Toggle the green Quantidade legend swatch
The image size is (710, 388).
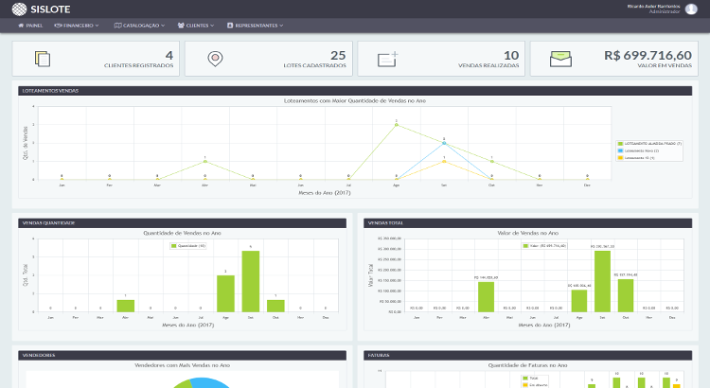tap(173, 246)
